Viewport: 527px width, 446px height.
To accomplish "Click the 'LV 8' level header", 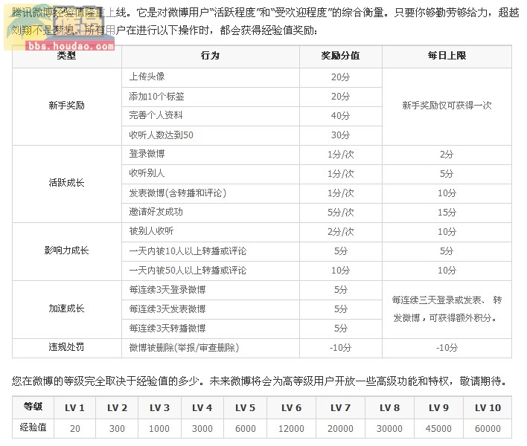I will (389, 408).
